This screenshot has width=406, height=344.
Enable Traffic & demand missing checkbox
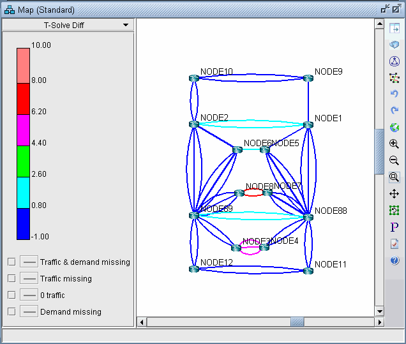click(11, 262)
